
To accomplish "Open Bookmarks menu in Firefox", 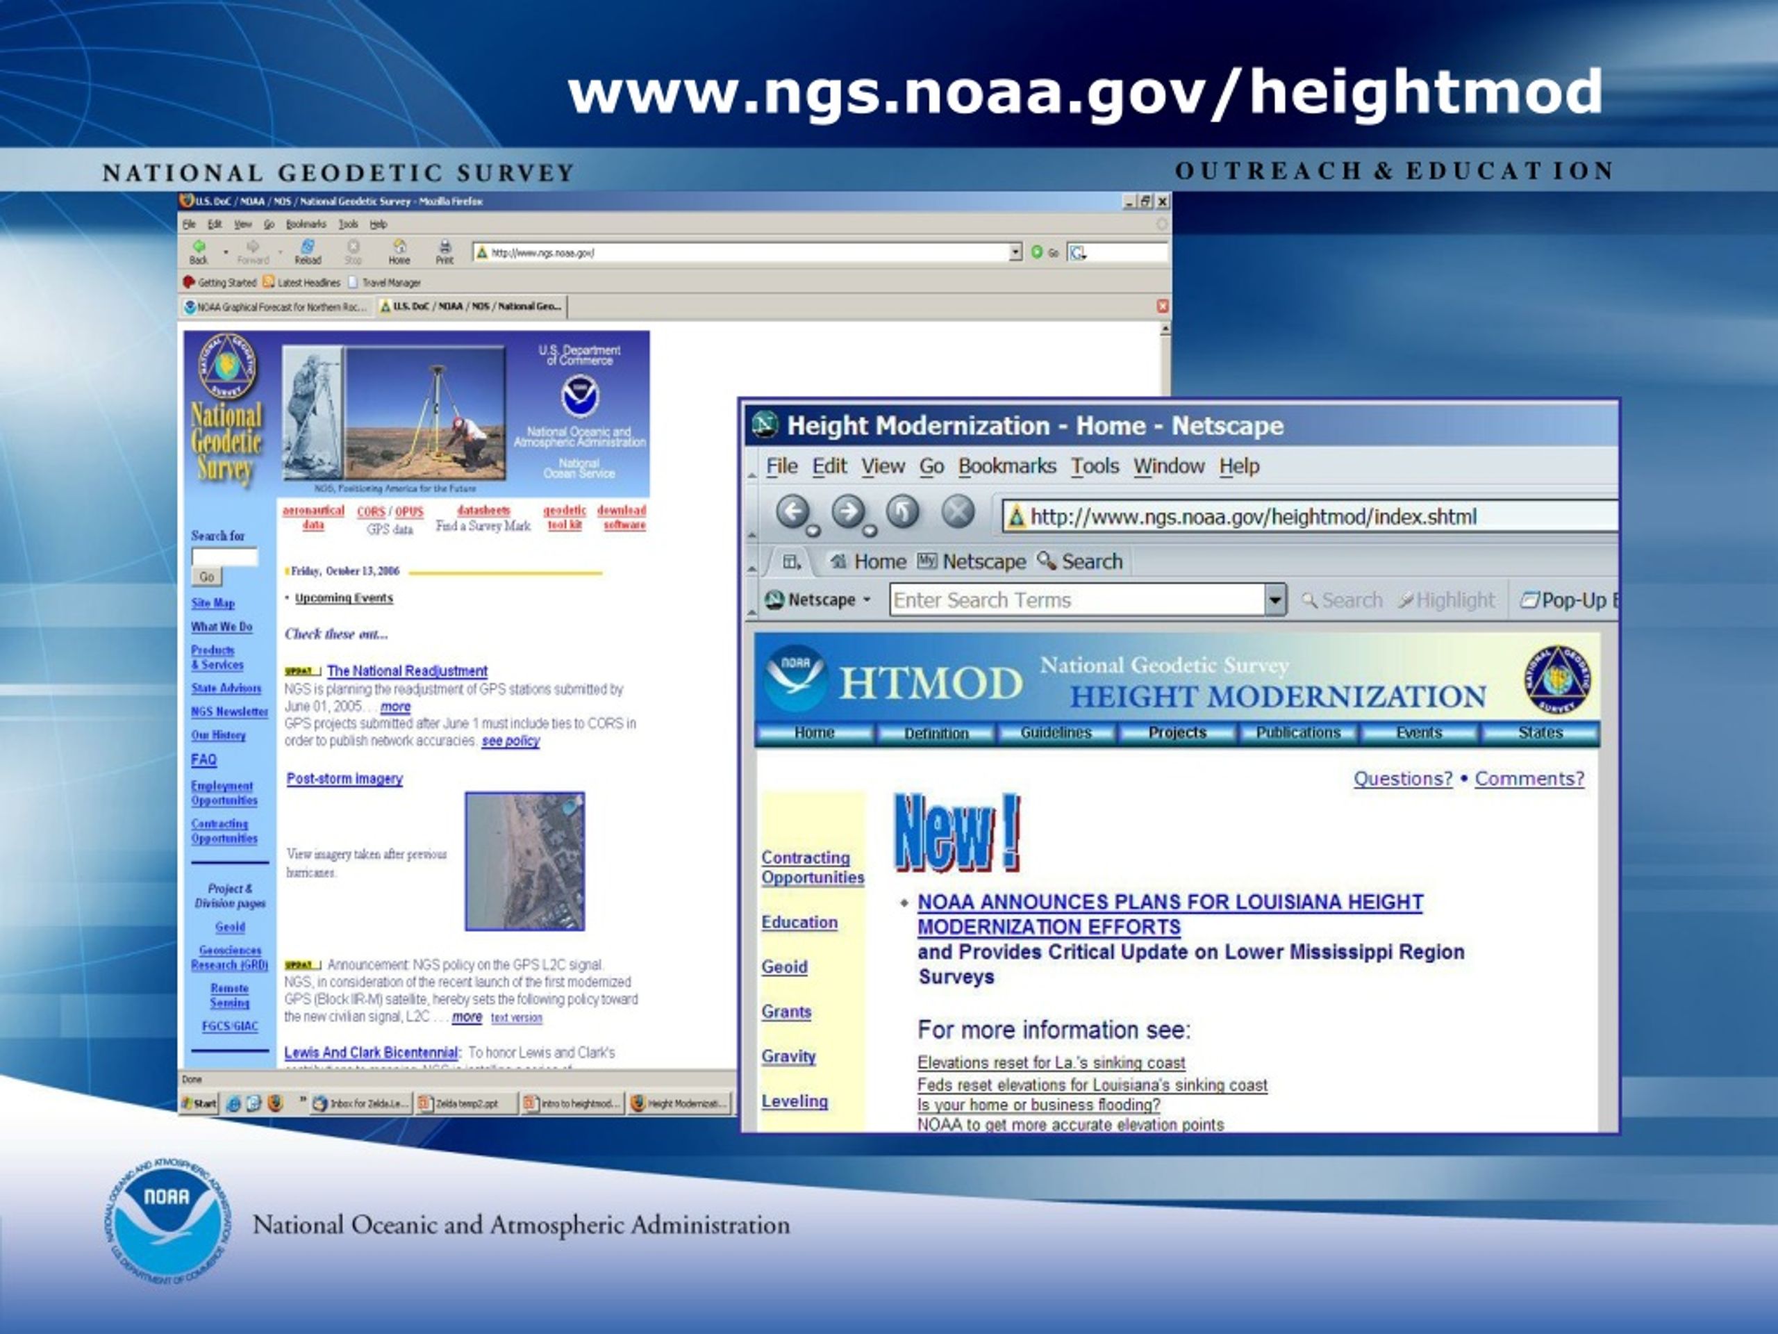I will coord(306,224).
